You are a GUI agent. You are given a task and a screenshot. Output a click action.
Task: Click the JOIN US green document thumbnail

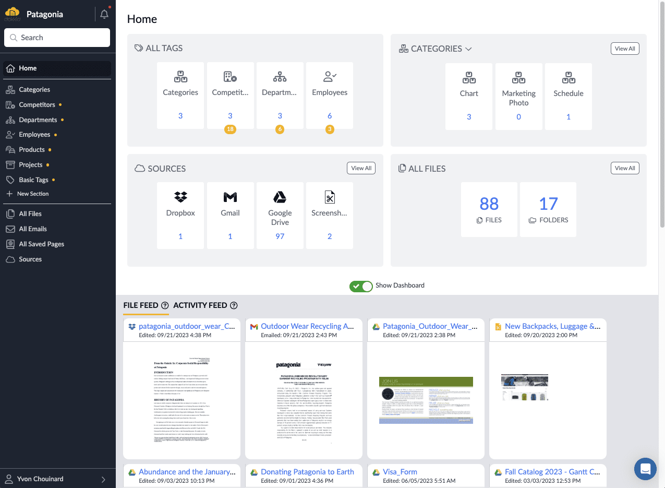(426, 400)
